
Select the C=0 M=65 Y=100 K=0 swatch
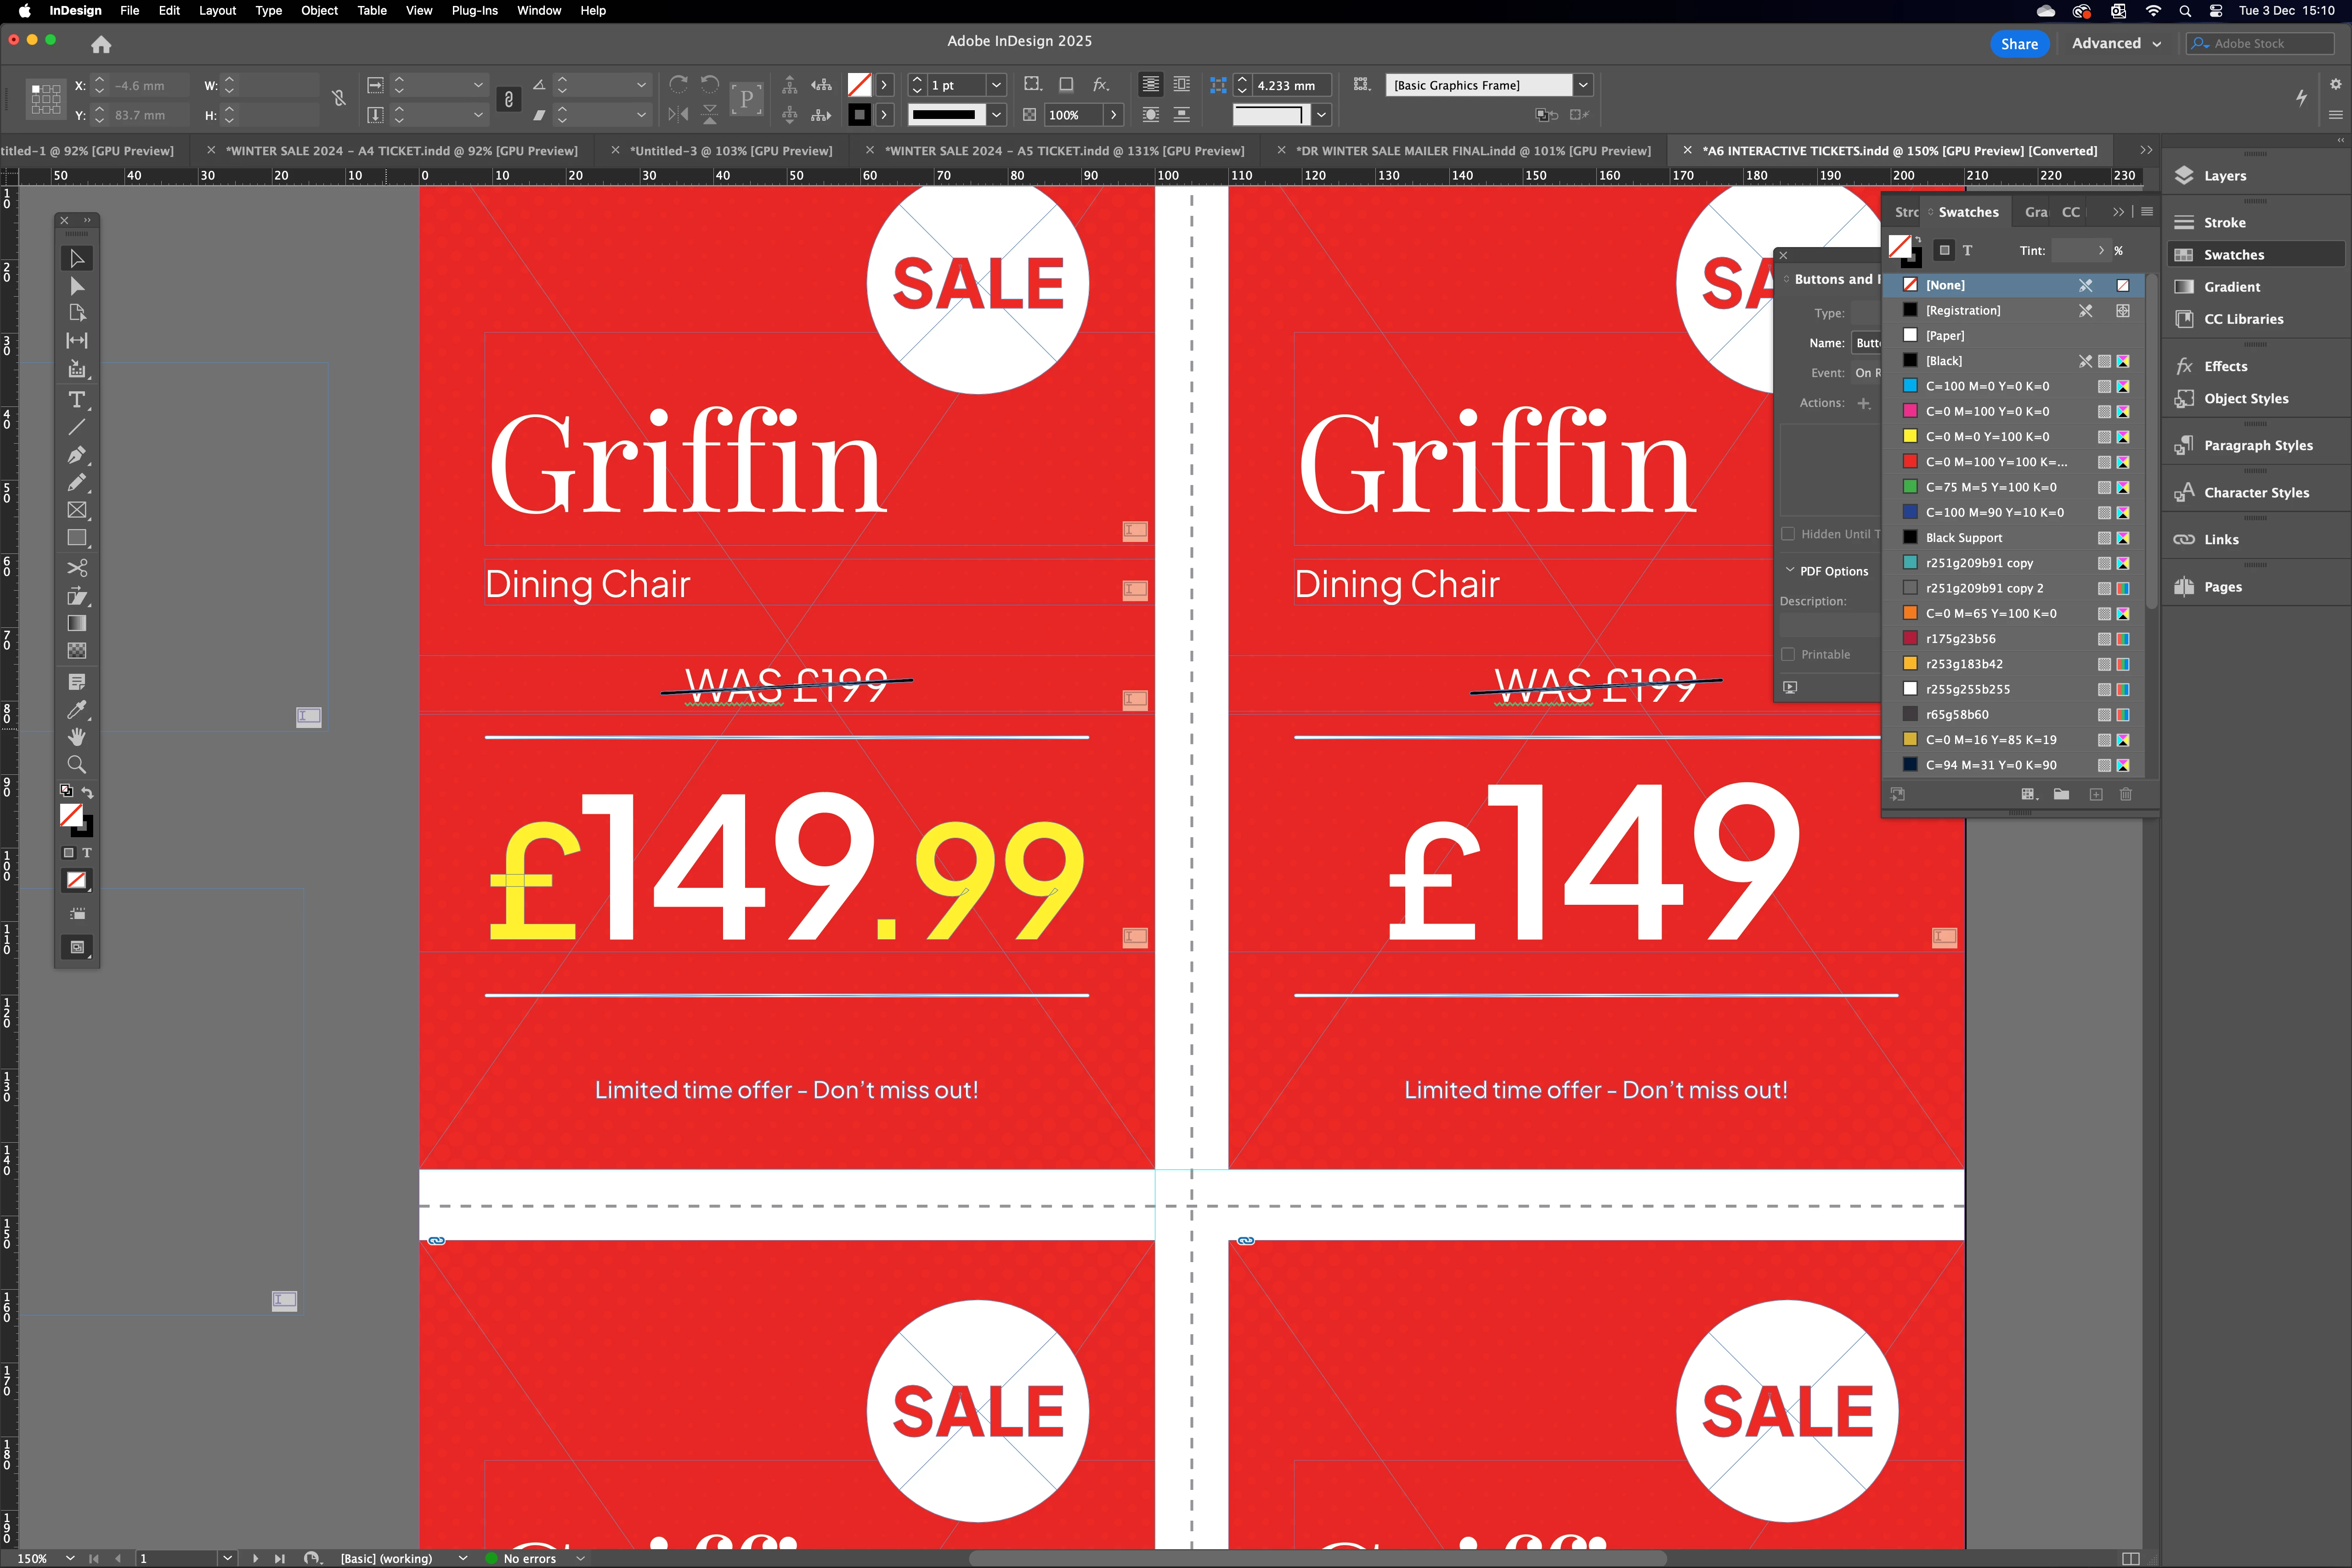pos(2014,613)
